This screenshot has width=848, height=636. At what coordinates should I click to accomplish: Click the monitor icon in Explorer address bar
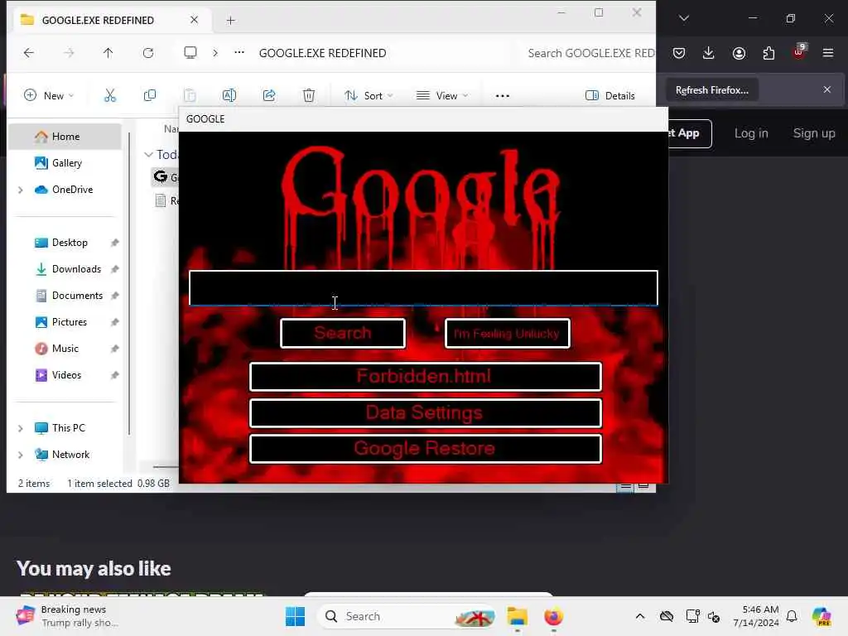click(190, 52)
